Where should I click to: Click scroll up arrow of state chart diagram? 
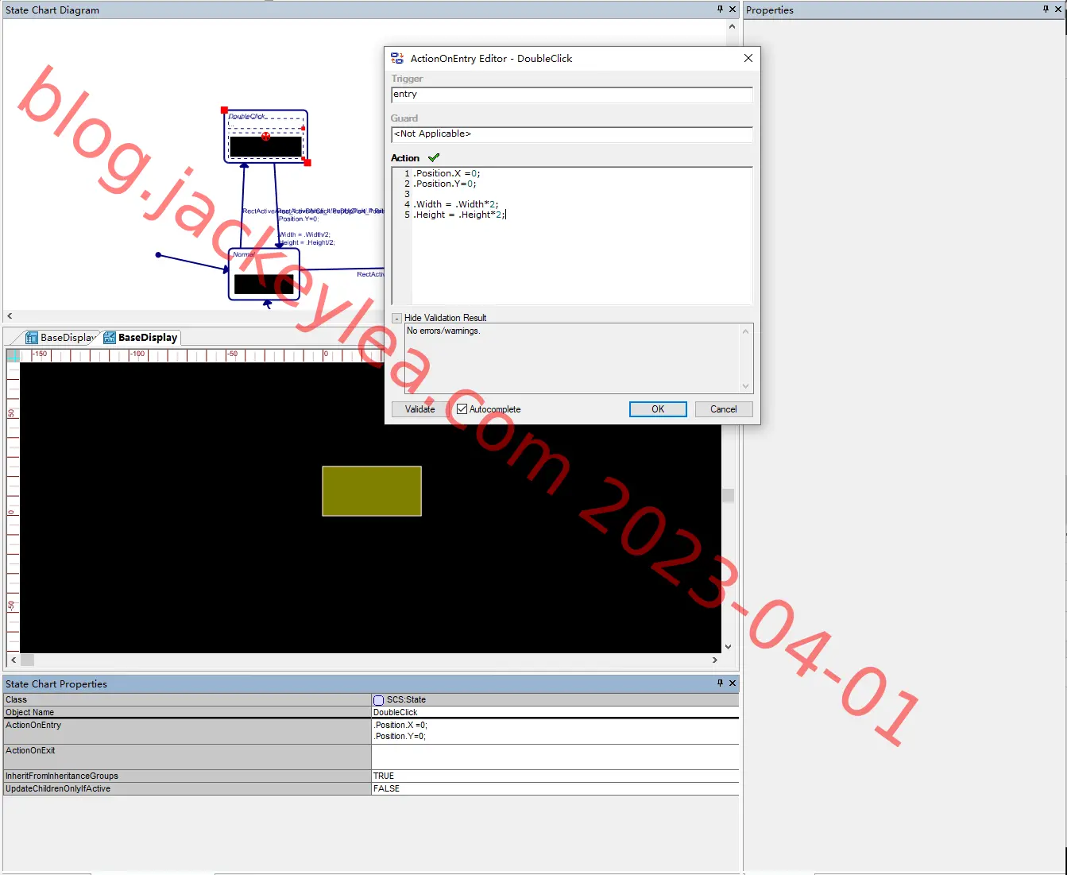coord(732,26)
